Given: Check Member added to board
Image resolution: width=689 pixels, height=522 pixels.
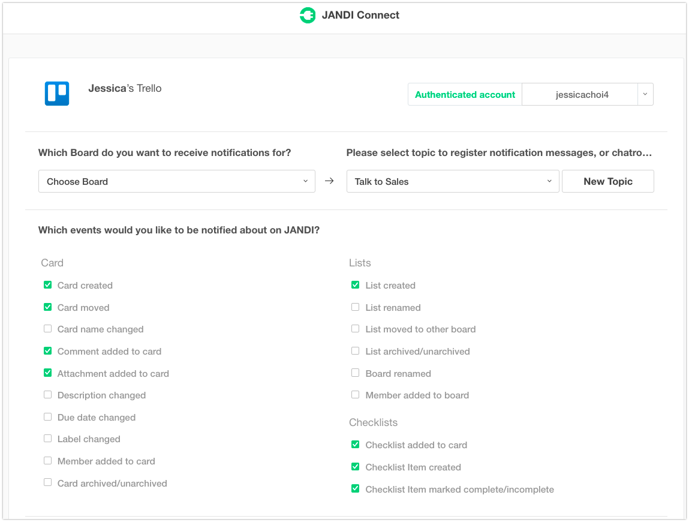Looking at the screenshot, I should point(356,395).
